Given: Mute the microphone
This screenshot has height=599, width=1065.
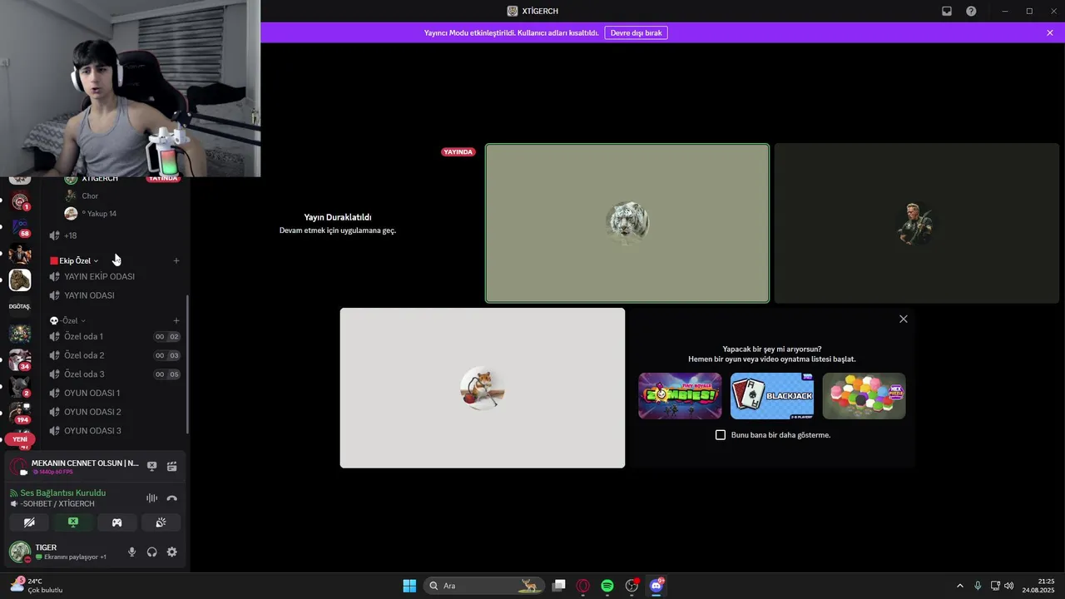Looking at the screenshot, I should pyautogui.click(x=131, y=552).
